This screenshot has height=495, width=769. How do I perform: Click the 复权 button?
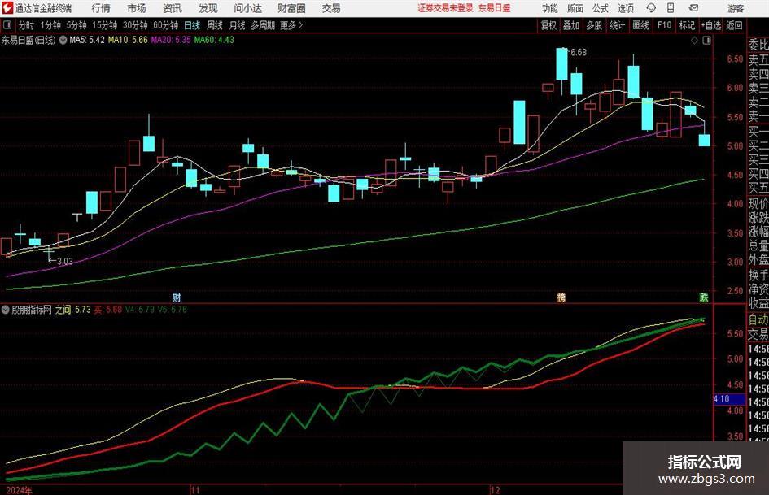coord(548,25)
